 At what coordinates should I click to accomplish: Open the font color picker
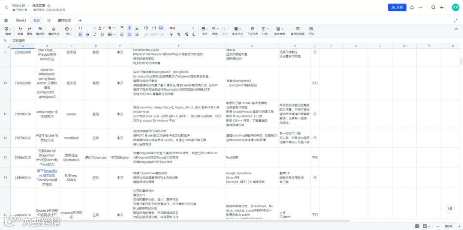coord(101,28)
